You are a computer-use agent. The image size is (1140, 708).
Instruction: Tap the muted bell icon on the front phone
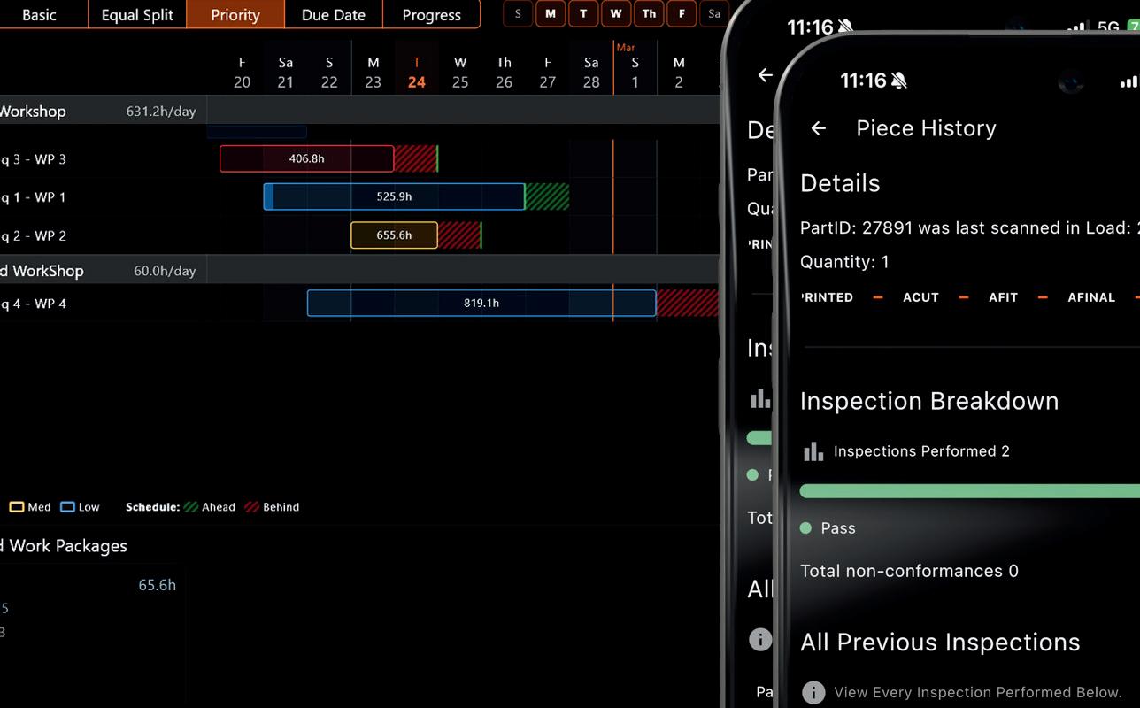coord(899,81)
